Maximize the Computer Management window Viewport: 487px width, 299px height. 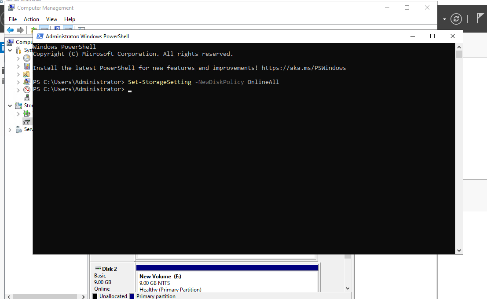[x=407, y=8]
